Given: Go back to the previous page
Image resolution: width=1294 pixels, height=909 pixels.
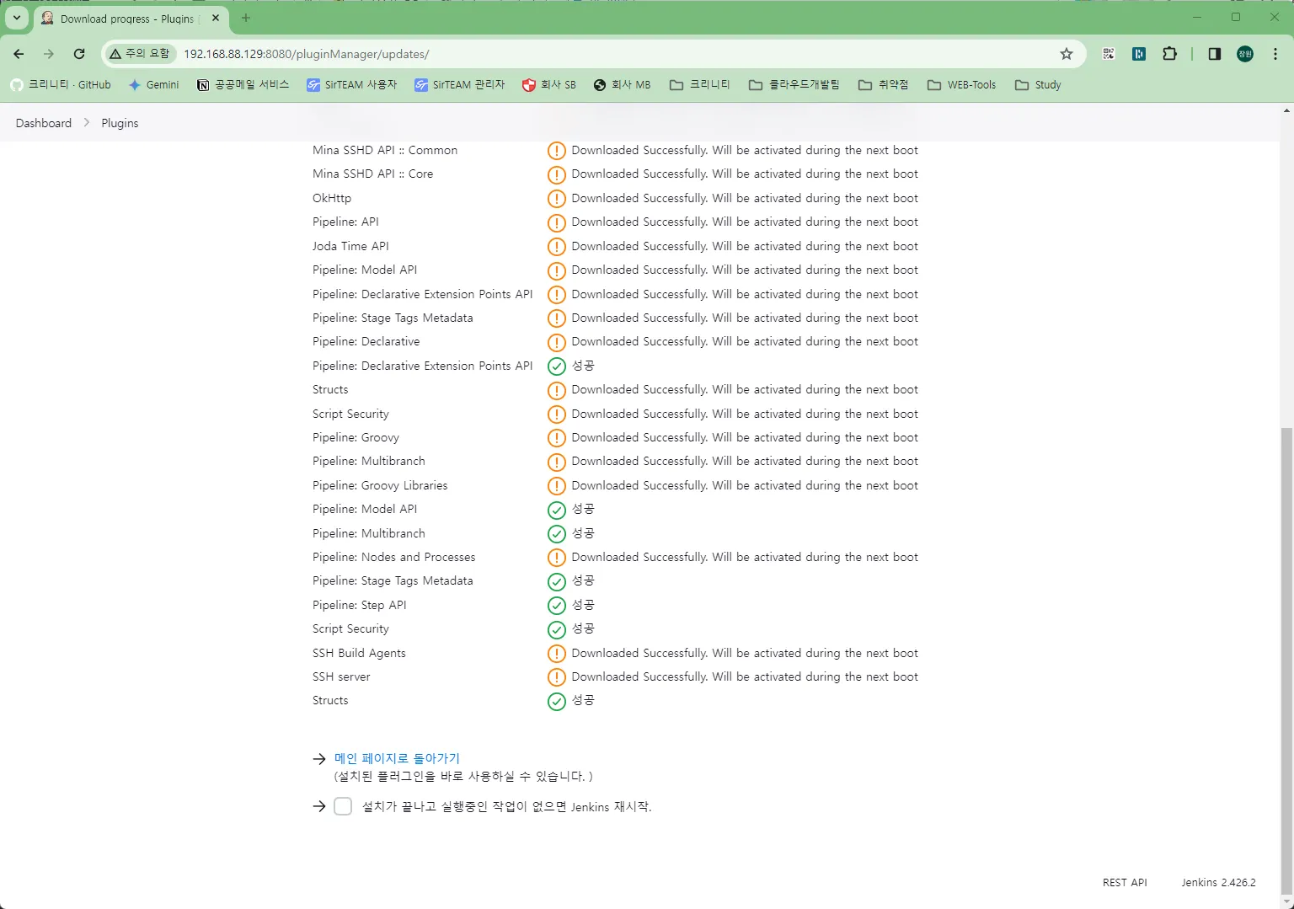Looking at the screenshot, I should pyautogui.click(x=19, y=54).
